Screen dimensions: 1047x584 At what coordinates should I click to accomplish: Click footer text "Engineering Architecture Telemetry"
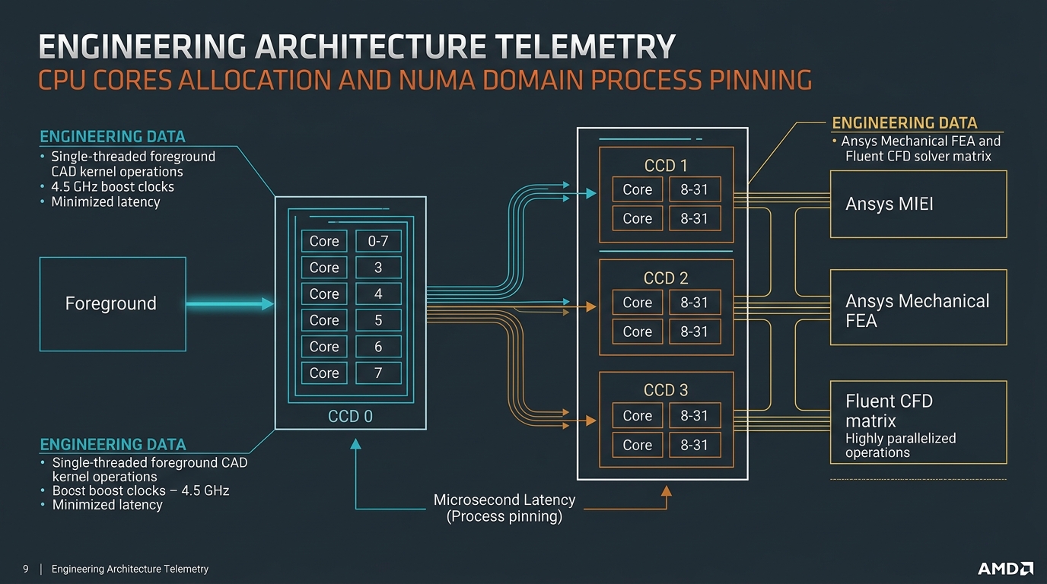130,569
